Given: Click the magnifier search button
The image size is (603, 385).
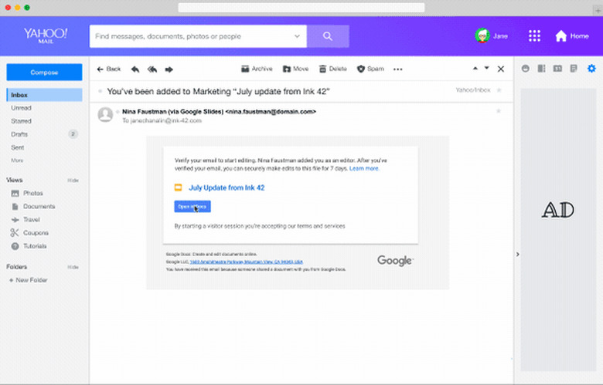Looking at the screenshot, I should click(328, 36).
